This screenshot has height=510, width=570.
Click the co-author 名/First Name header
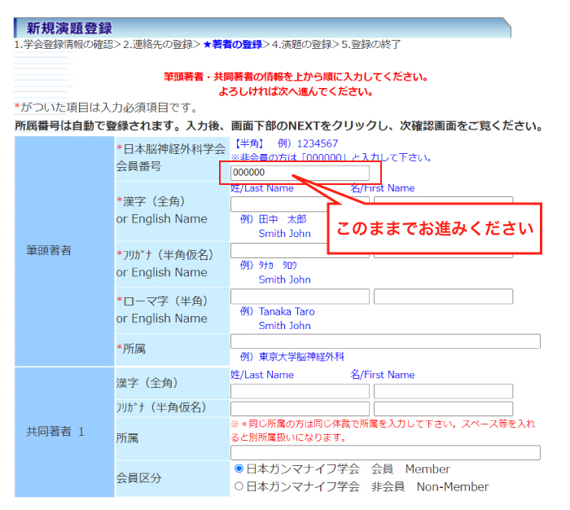383,375
